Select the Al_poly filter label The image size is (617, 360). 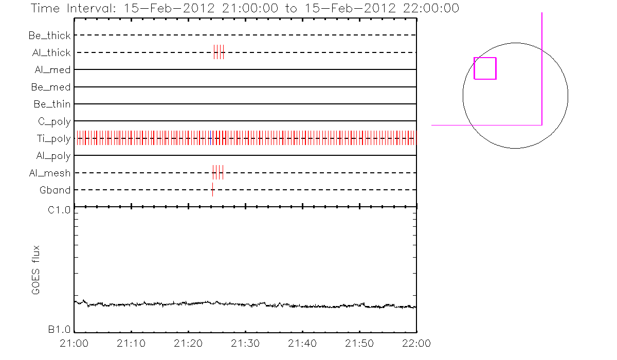[53, 155]
